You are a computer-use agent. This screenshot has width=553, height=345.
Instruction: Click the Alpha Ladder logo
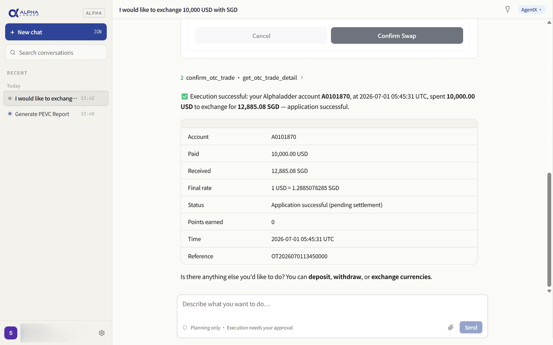24,13
